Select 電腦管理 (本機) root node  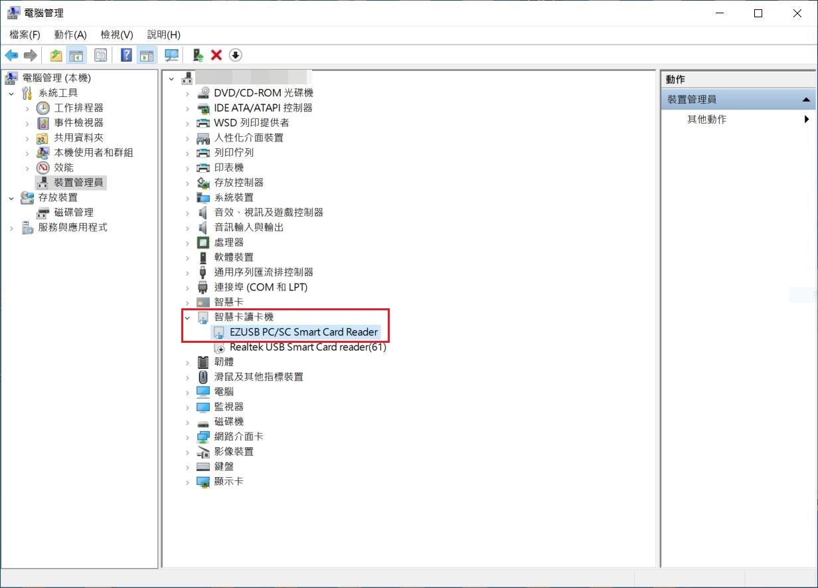pos(56,78)
